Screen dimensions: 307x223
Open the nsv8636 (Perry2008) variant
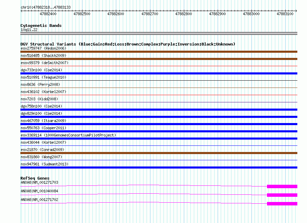coord(40,84)
